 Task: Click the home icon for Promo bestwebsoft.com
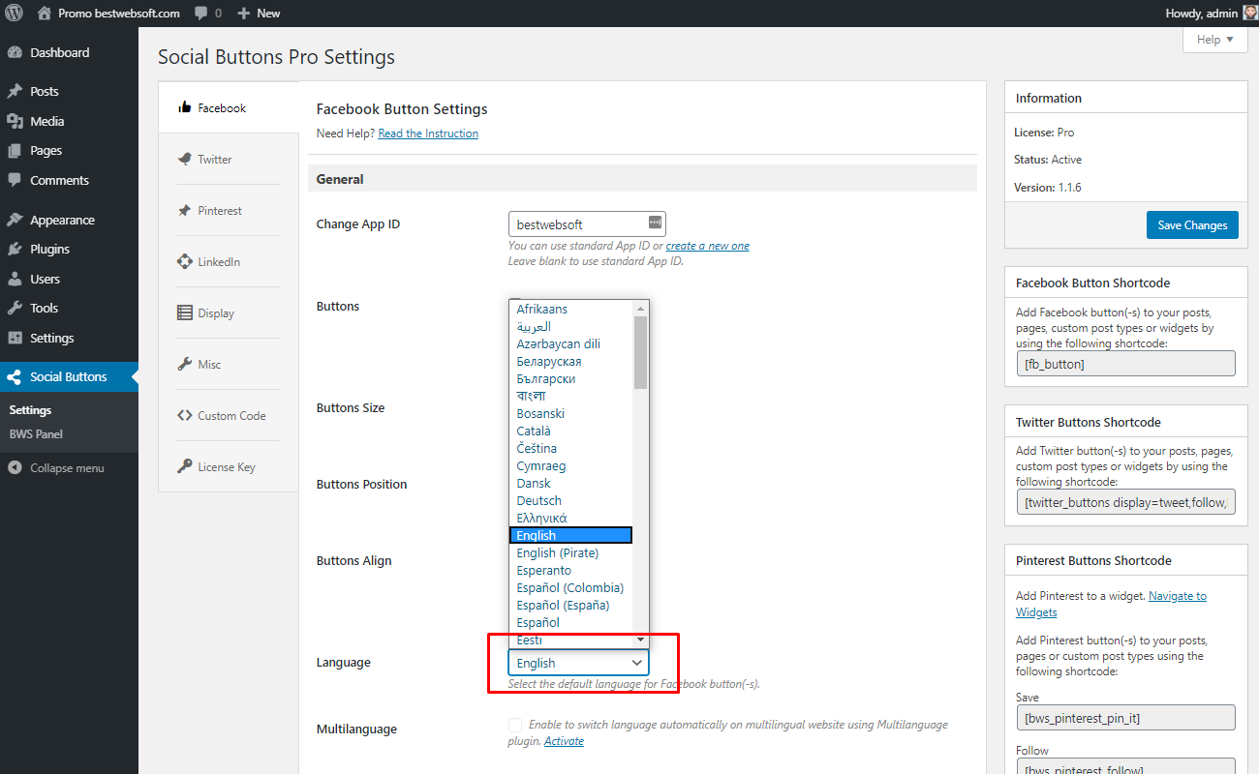click(45, 14)
